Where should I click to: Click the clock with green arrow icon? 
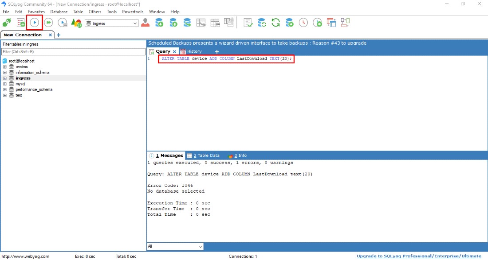pyautogui.click(x=317, y=23)
